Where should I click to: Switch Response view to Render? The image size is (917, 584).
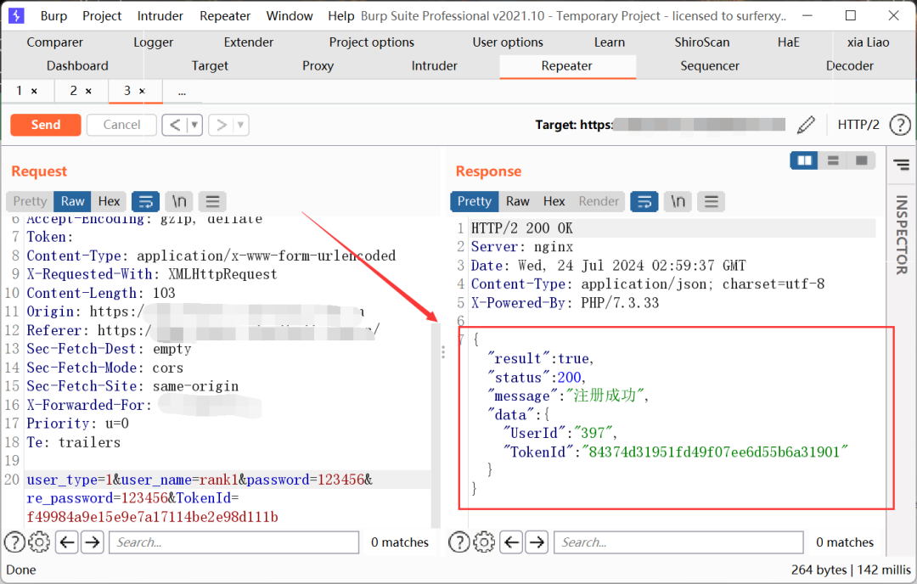pyautogui.click(x=599, y=202)
